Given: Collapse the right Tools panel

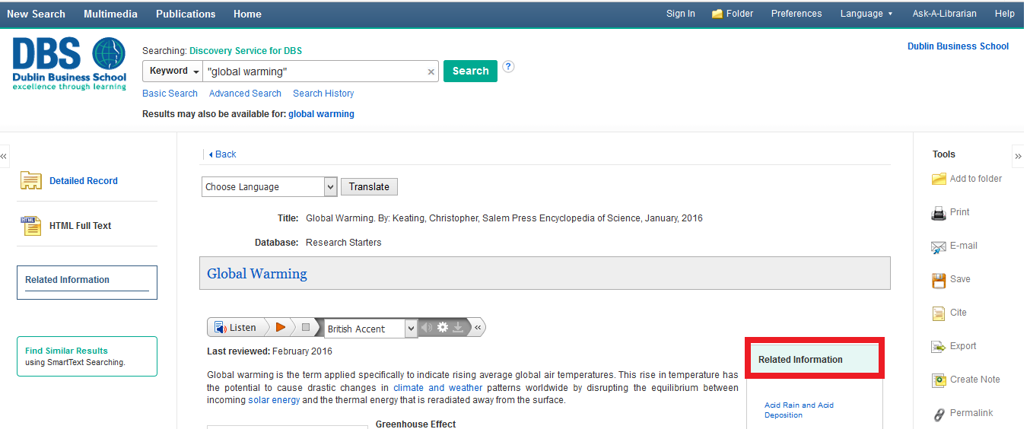Looking at the screenshot, I should [1018, 156].
